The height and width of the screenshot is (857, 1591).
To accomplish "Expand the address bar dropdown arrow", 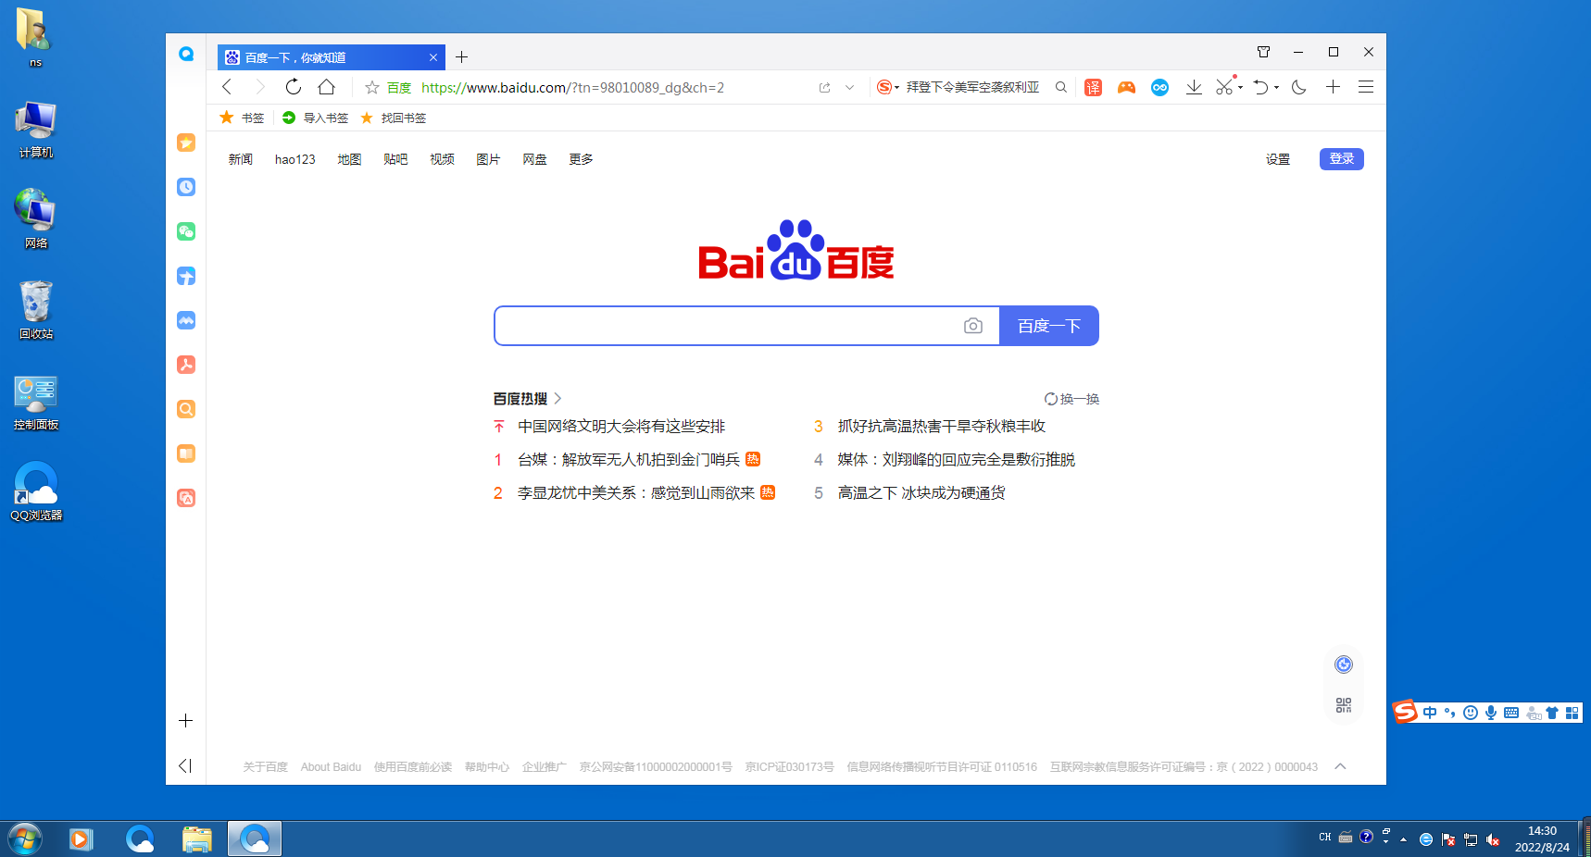I will pyautogui.click(x=849, y=88).
